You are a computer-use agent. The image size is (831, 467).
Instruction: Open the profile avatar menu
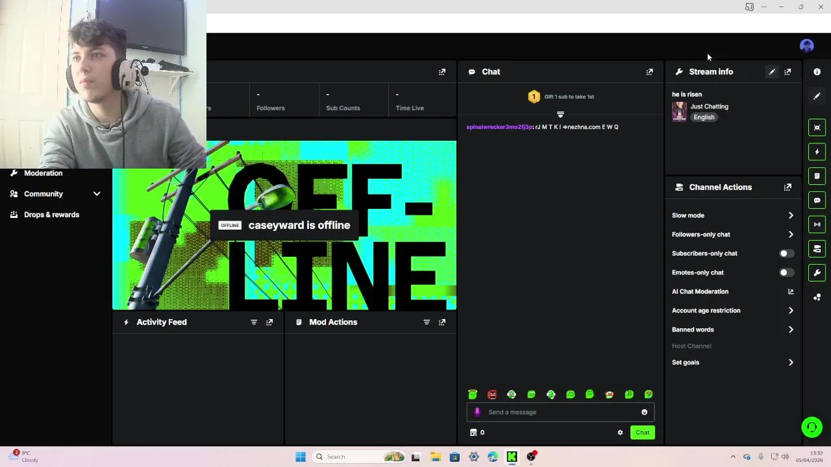pyautogui.click(x=806, y=46)
